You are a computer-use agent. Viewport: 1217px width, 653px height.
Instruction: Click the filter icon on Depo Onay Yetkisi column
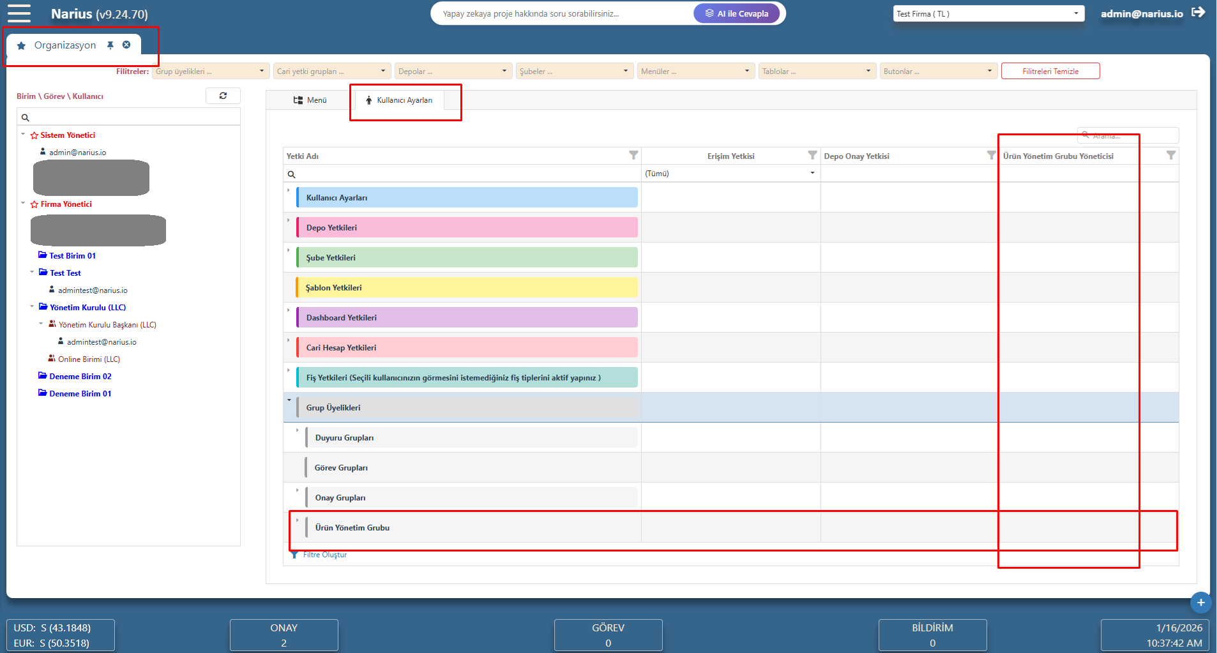tap(991, 155)
